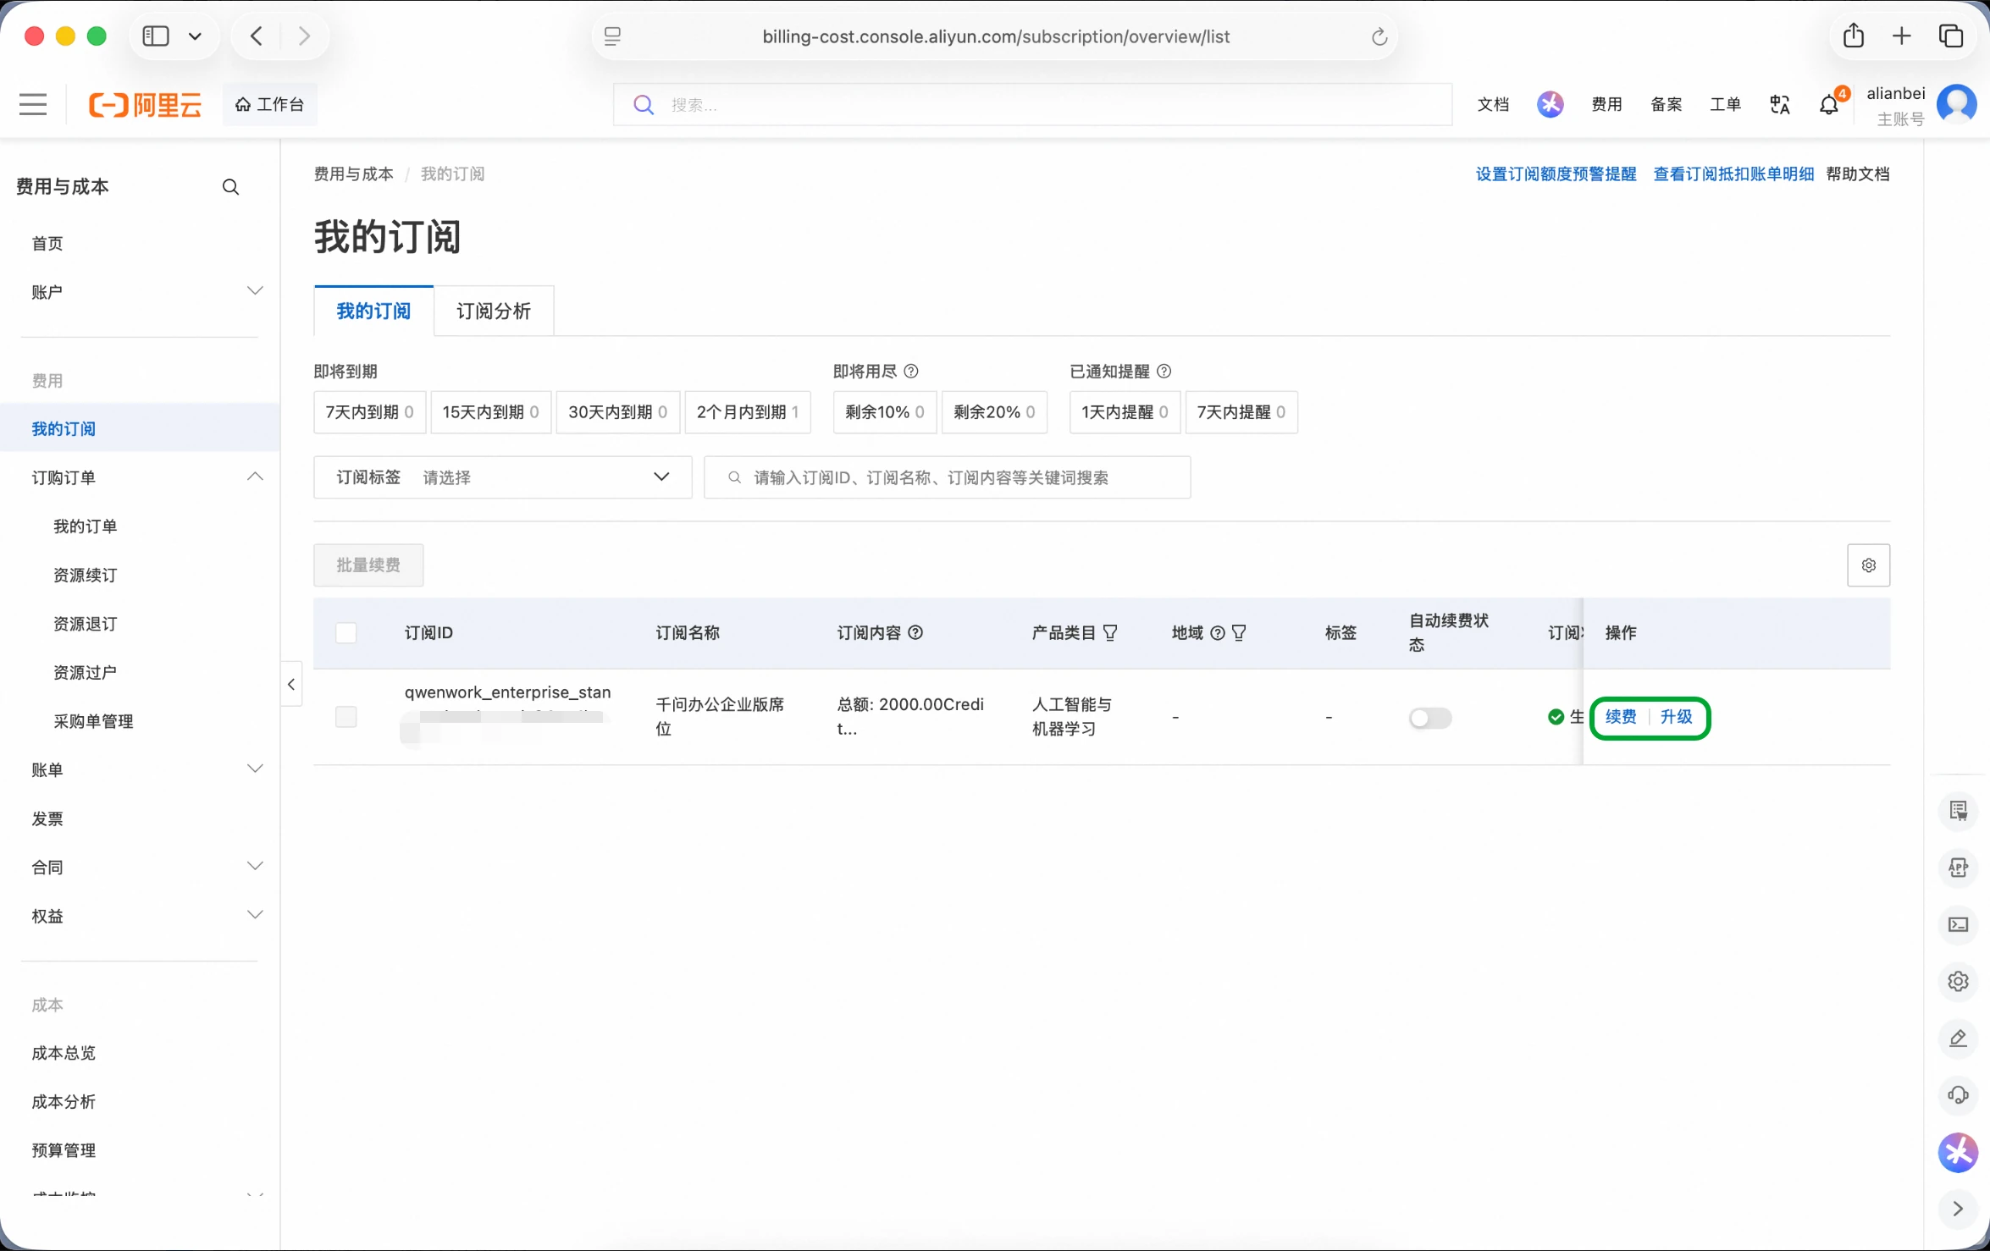Filter by 30天内到期
The width and height of the screenshot is (1990, 1251).
click(617, 412)
